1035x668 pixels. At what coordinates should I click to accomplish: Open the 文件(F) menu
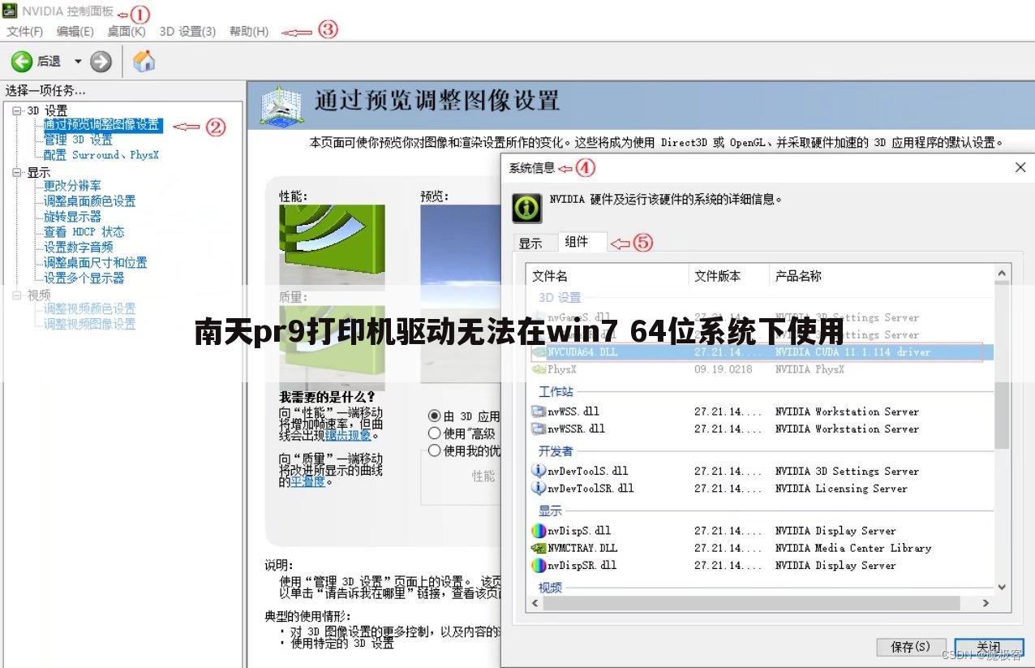point(25,31)
